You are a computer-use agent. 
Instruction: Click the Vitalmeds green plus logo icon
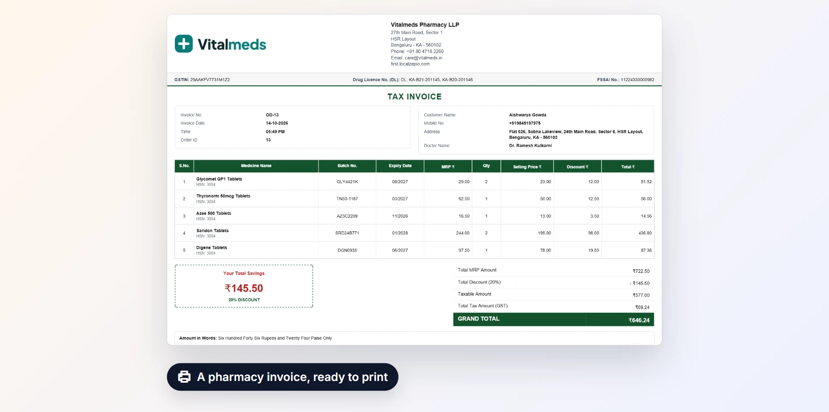tap(184, 44)
